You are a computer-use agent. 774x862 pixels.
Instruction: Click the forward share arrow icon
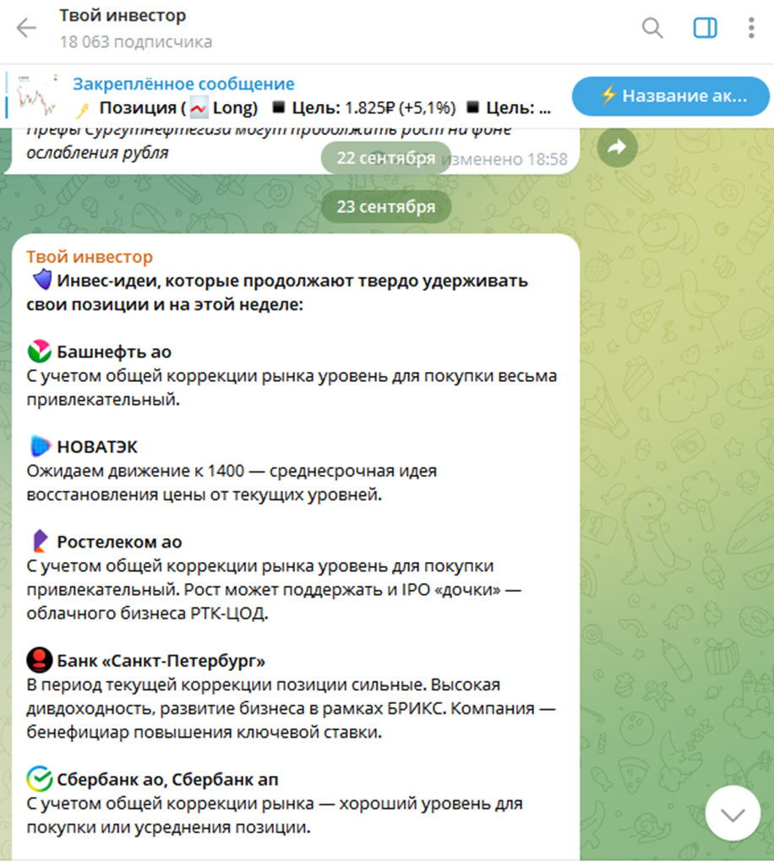(x=618, y=147)
